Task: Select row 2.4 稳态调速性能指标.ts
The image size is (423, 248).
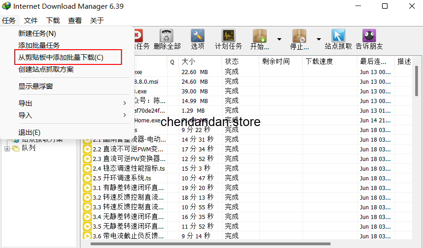Action: 247,168
